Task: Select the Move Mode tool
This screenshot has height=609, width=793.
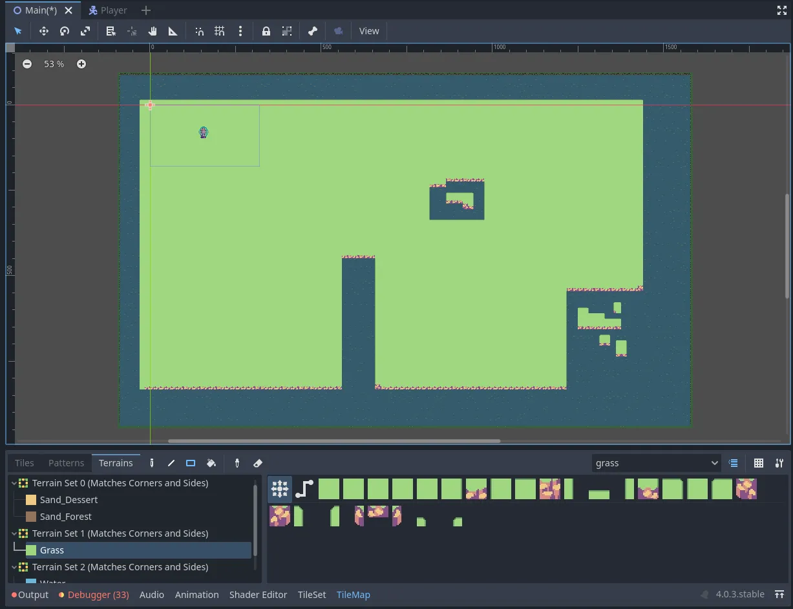Action: 44,31
